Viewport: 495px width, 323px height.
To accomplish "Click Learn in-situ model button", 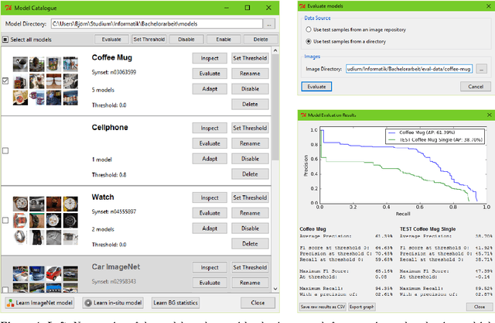I will coord(113,303).
